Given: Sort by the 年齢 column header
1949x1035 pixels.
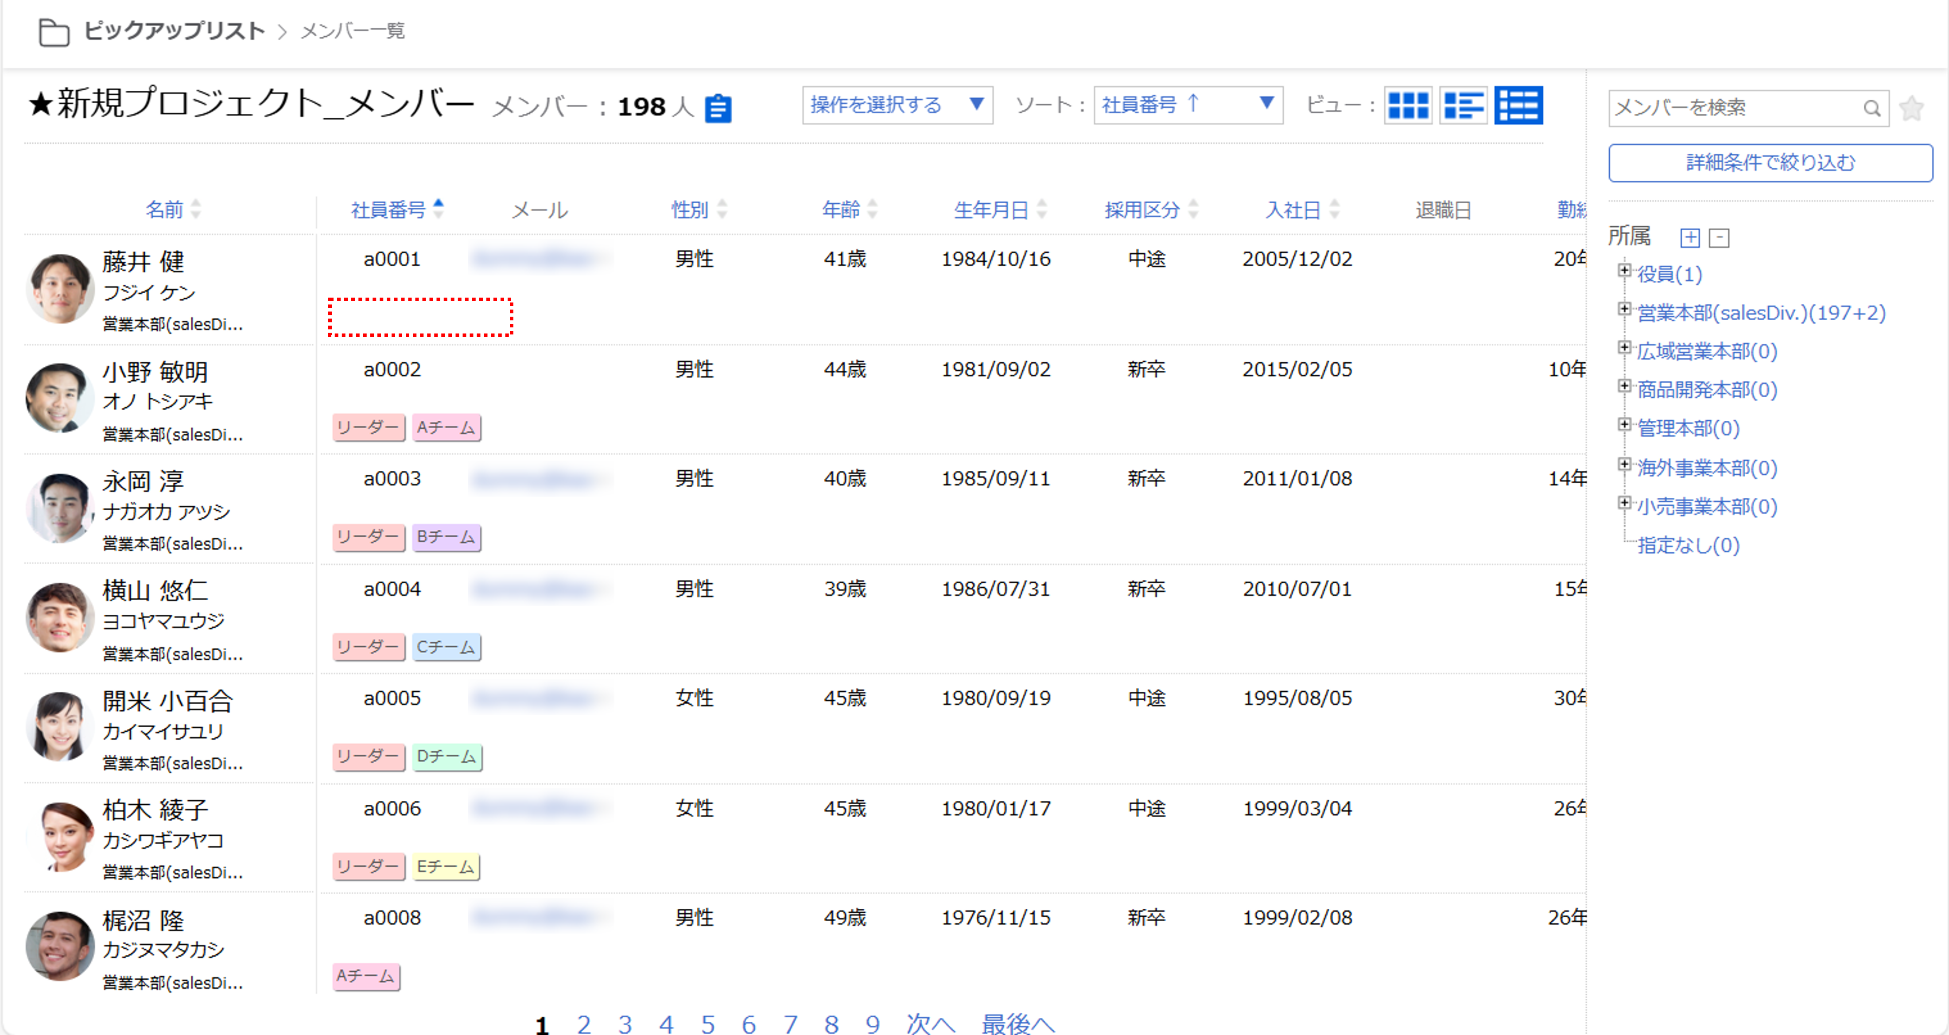Looking at the screenshot, I should (x=841, y=209).
